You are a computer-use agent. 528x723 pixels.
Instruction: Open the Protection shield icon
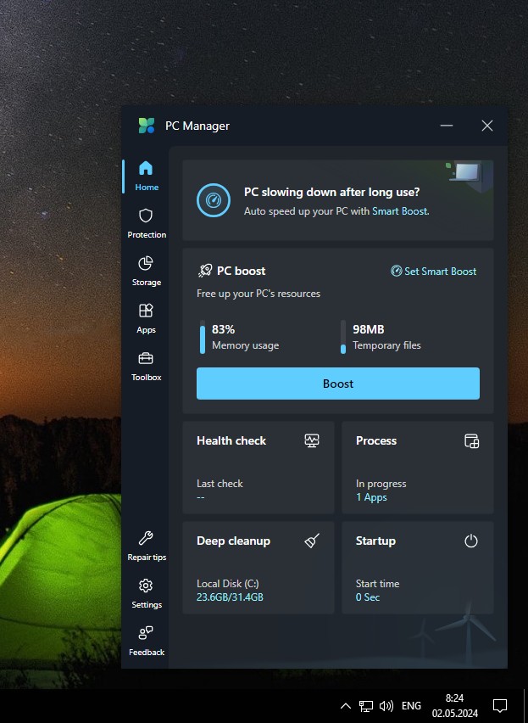tap(146, 216)
